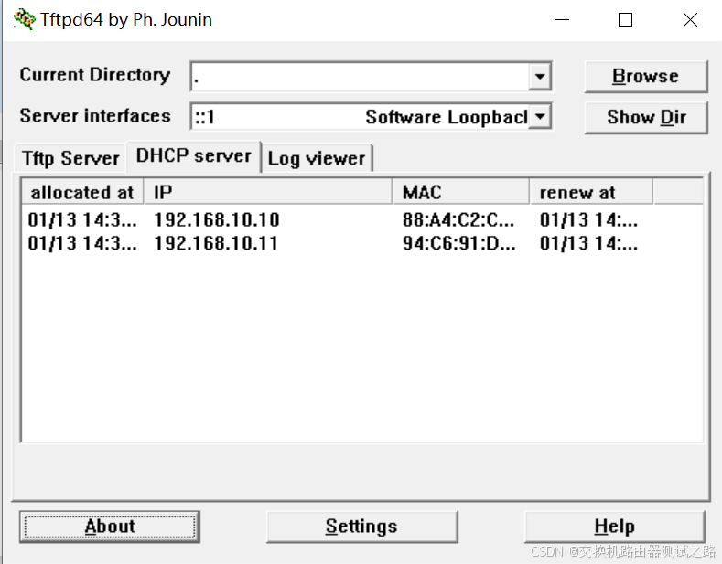Click the Show Dir button
The width and height of the screenshot is (722, 564).
(x=645, y=117)
